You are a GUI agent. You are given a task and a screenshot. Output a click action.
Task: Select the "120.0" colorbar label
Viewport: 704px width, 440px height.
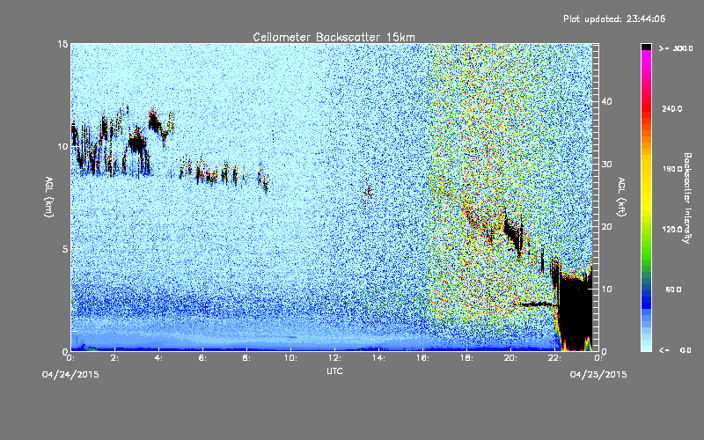(x=672, y=229)
